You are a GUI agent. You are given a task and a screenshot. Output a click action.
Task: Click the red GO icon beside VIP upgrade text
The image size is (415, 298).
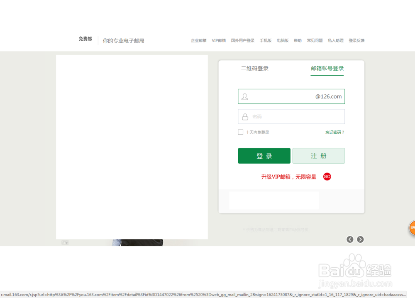pyautogui.click(x=327, y=176)
